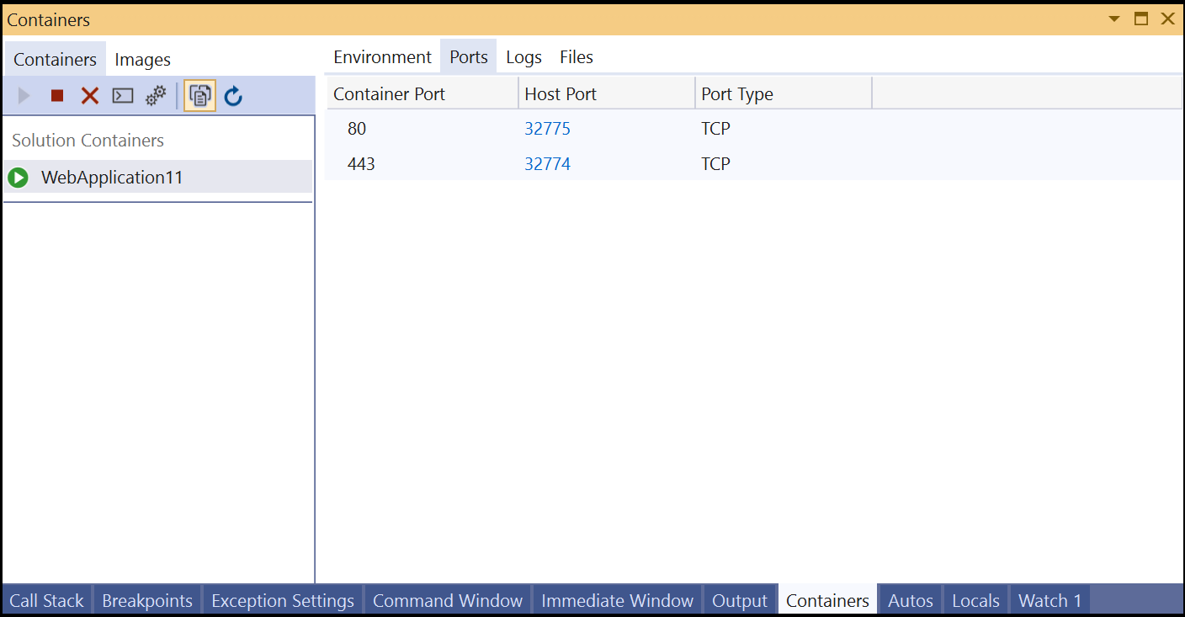Screen dimensions: 1185x617
Task: Click the disabled Start play icon
Action: click(24, 95)
